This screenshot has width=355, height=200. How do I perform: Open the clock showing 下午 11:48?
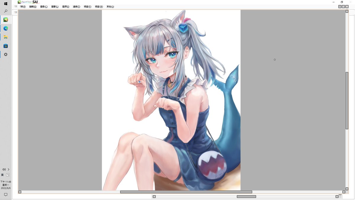click(x=6, y=185)
